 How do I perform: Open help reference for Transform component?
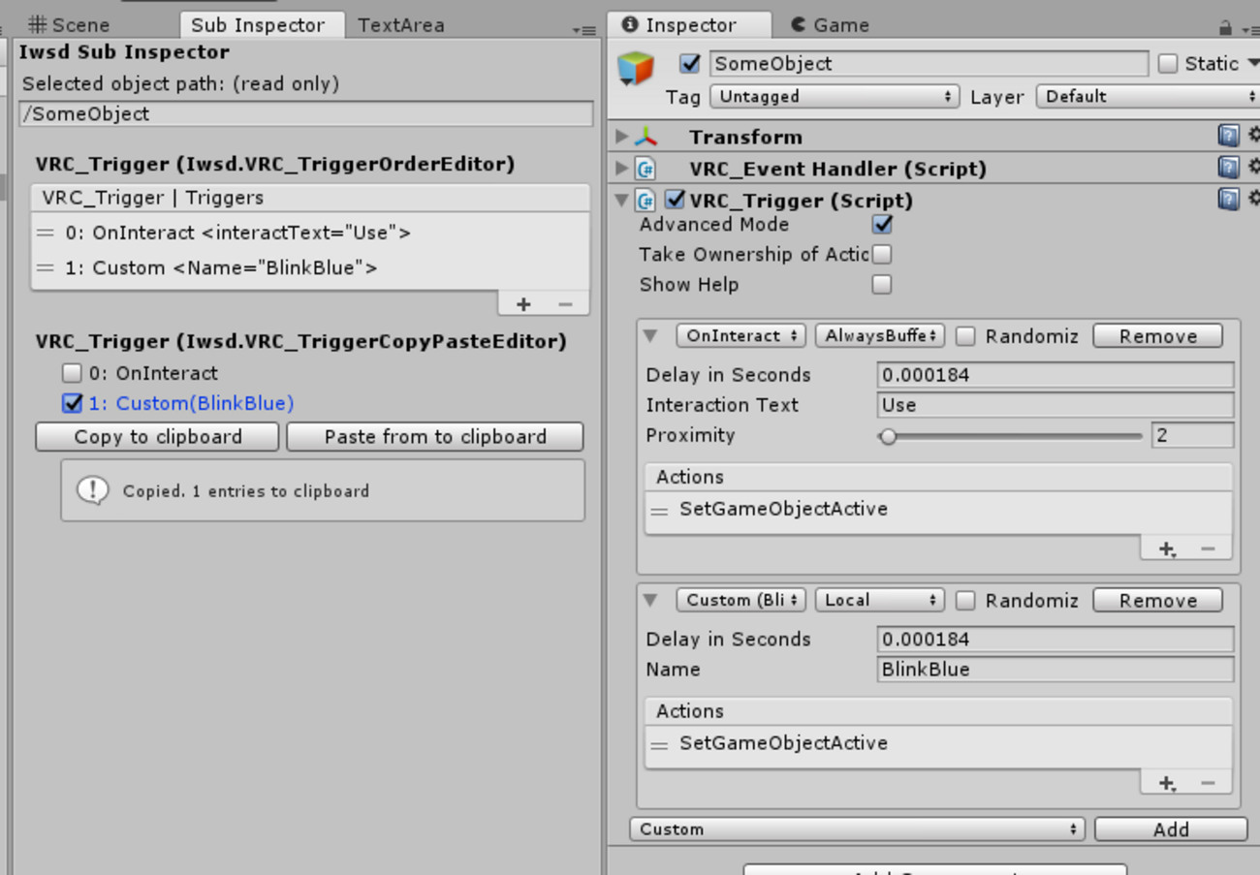tap(1228, 137)
